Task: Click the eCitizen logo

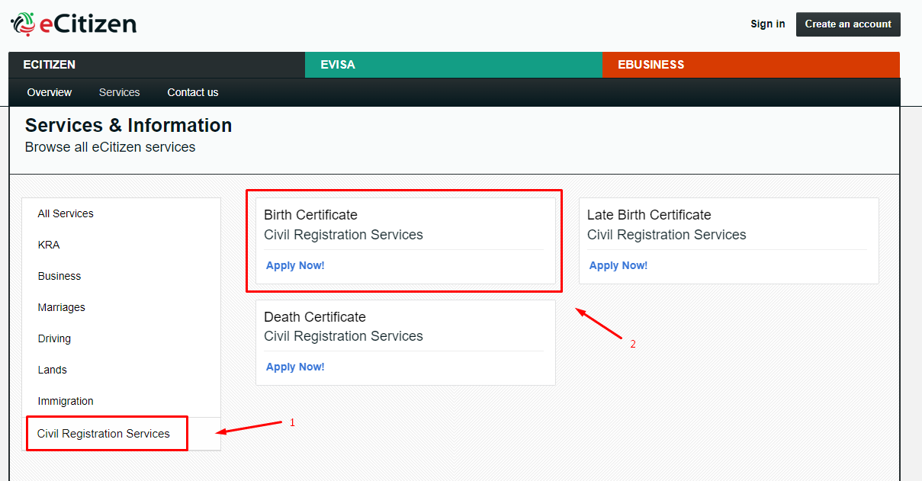Action: 73,24
